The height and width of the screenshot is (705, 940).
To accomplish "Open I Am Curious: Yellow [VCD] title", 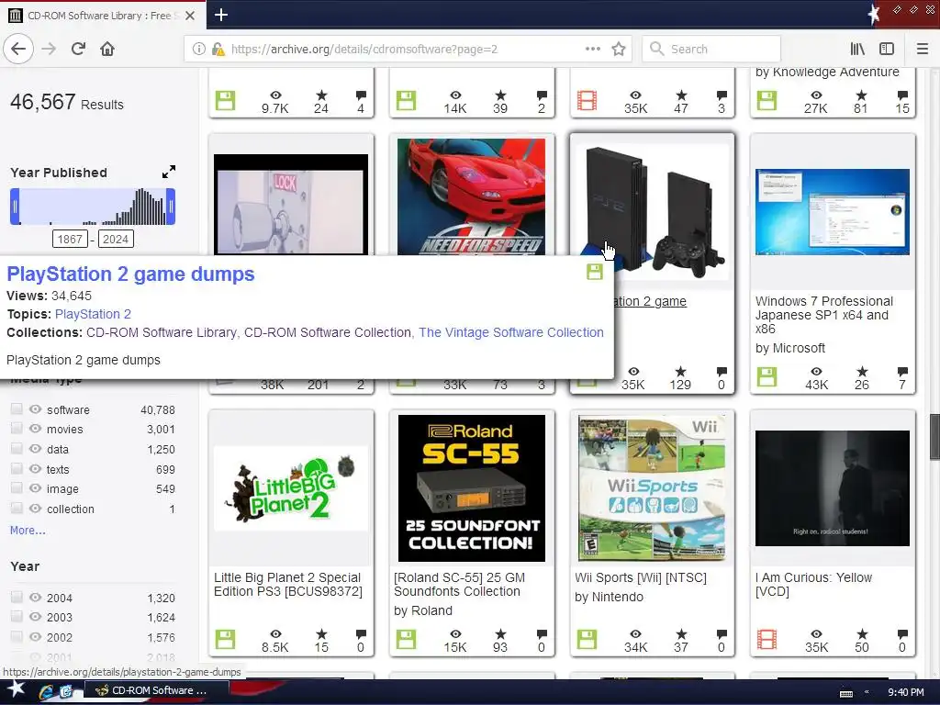I will point(813,585).
